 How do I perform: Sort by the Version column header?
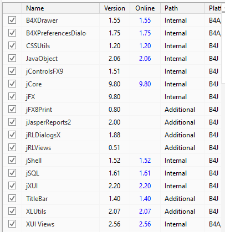(x=115, y=8)
